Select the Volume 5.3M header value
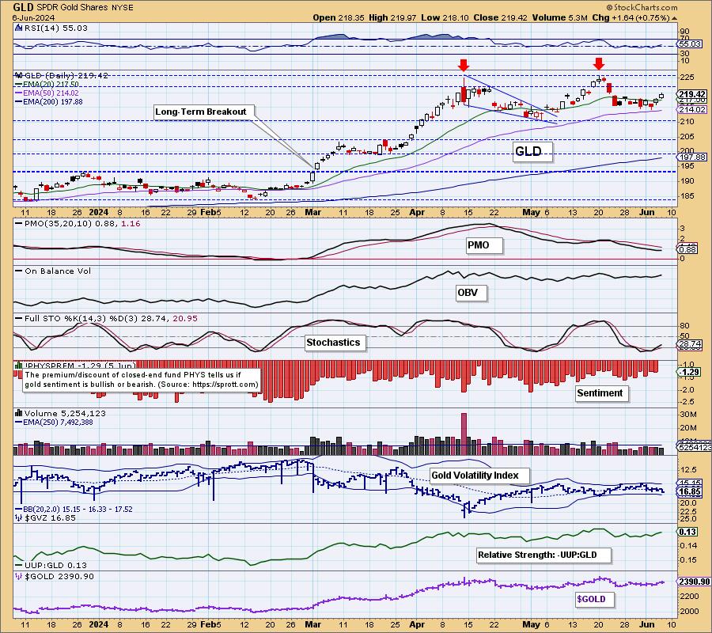This screenshot has width=712, height=633. (560, 17)
